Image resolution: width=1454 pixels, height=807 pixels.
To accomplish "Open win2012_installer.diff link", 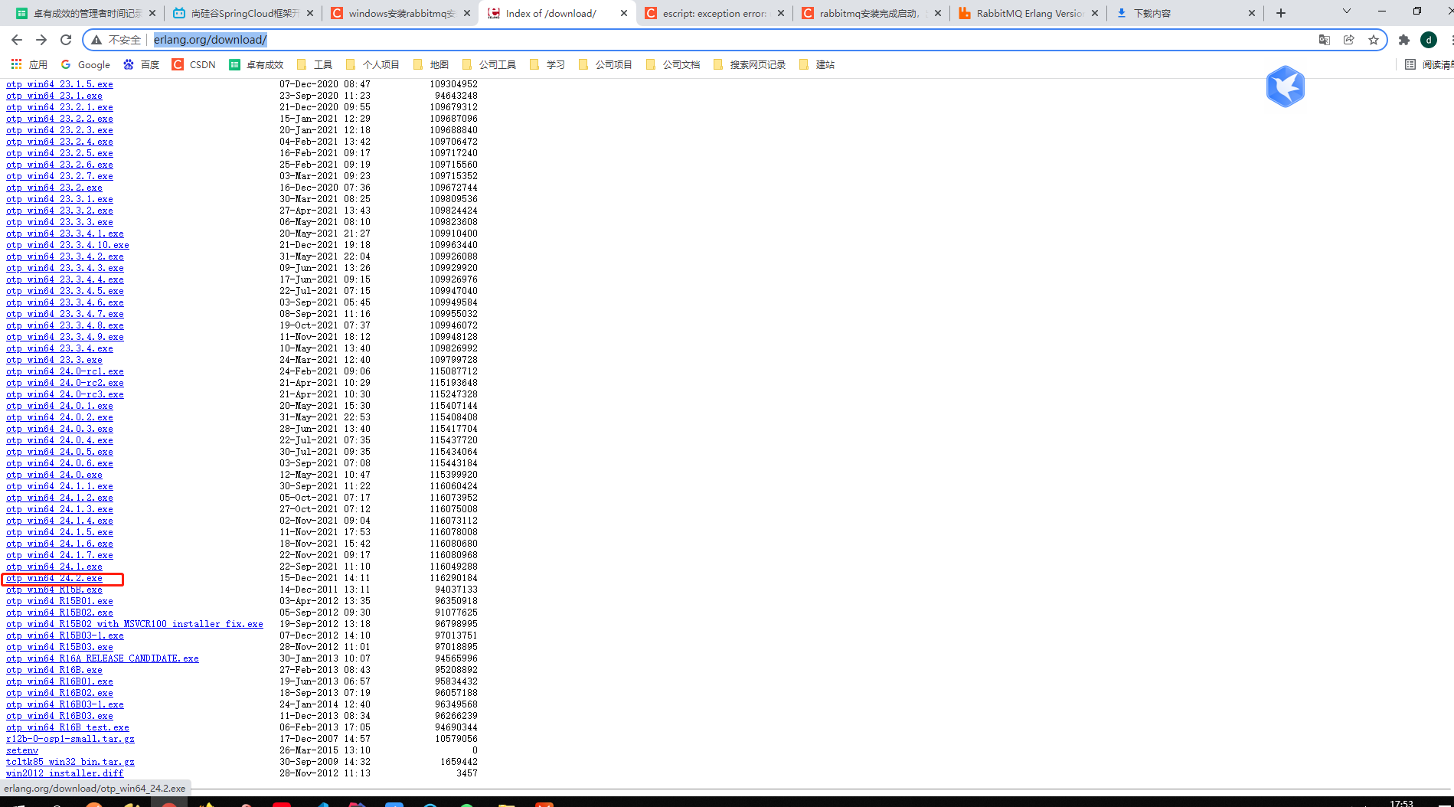I will coord(65,774).
